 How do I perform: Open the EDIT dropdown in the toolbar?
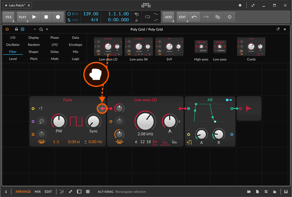pyautogui.click(x=182, y=17)
